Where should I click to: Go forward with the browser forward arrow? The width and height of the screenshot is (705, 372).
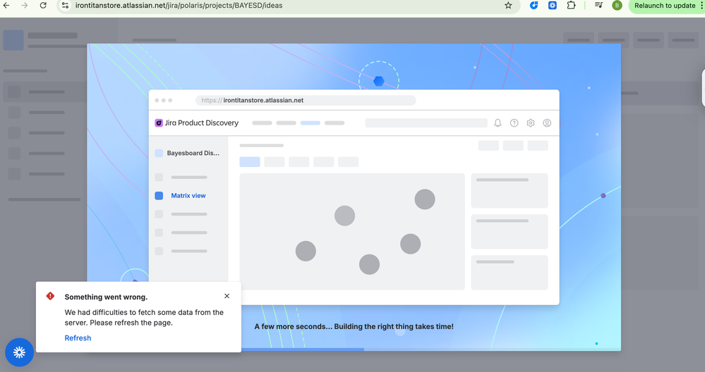pyautogui.click(x=24, y=6)
